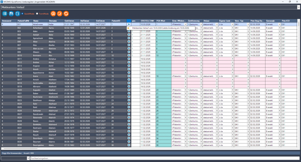The width and height of the screenshot is (301, 162).
Task: Expand Genauigk. dropdown in patient 1 row
Action: pyautogui.click(x=279, y=24)
